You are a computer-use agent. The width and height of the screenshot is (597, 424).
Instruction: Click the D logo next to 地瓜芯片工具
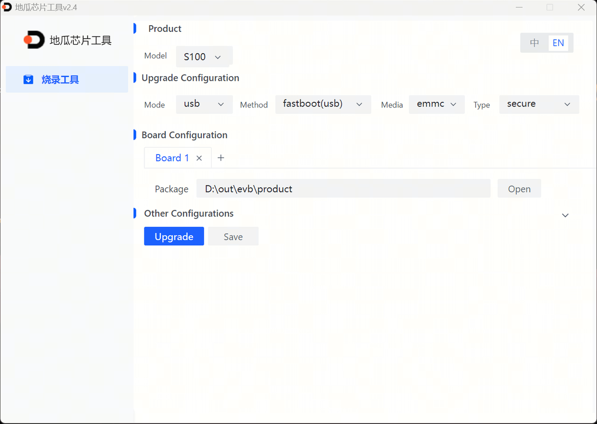[34, 40]
